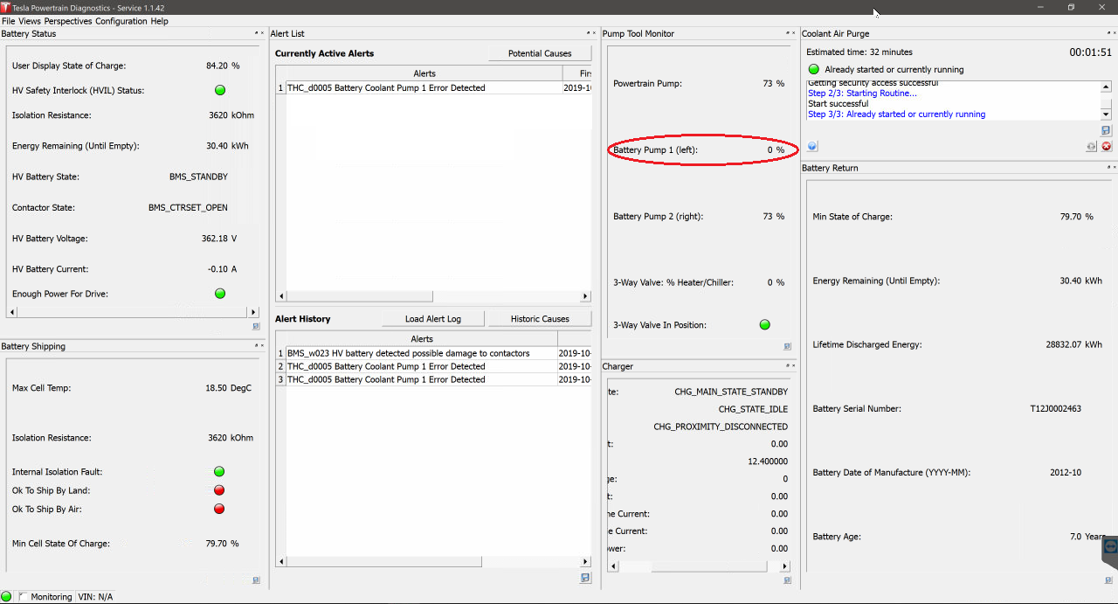Click the save icon in Battery Shipping panel
This screenshot has width=1118, height=604.
[x=256, y=580]
